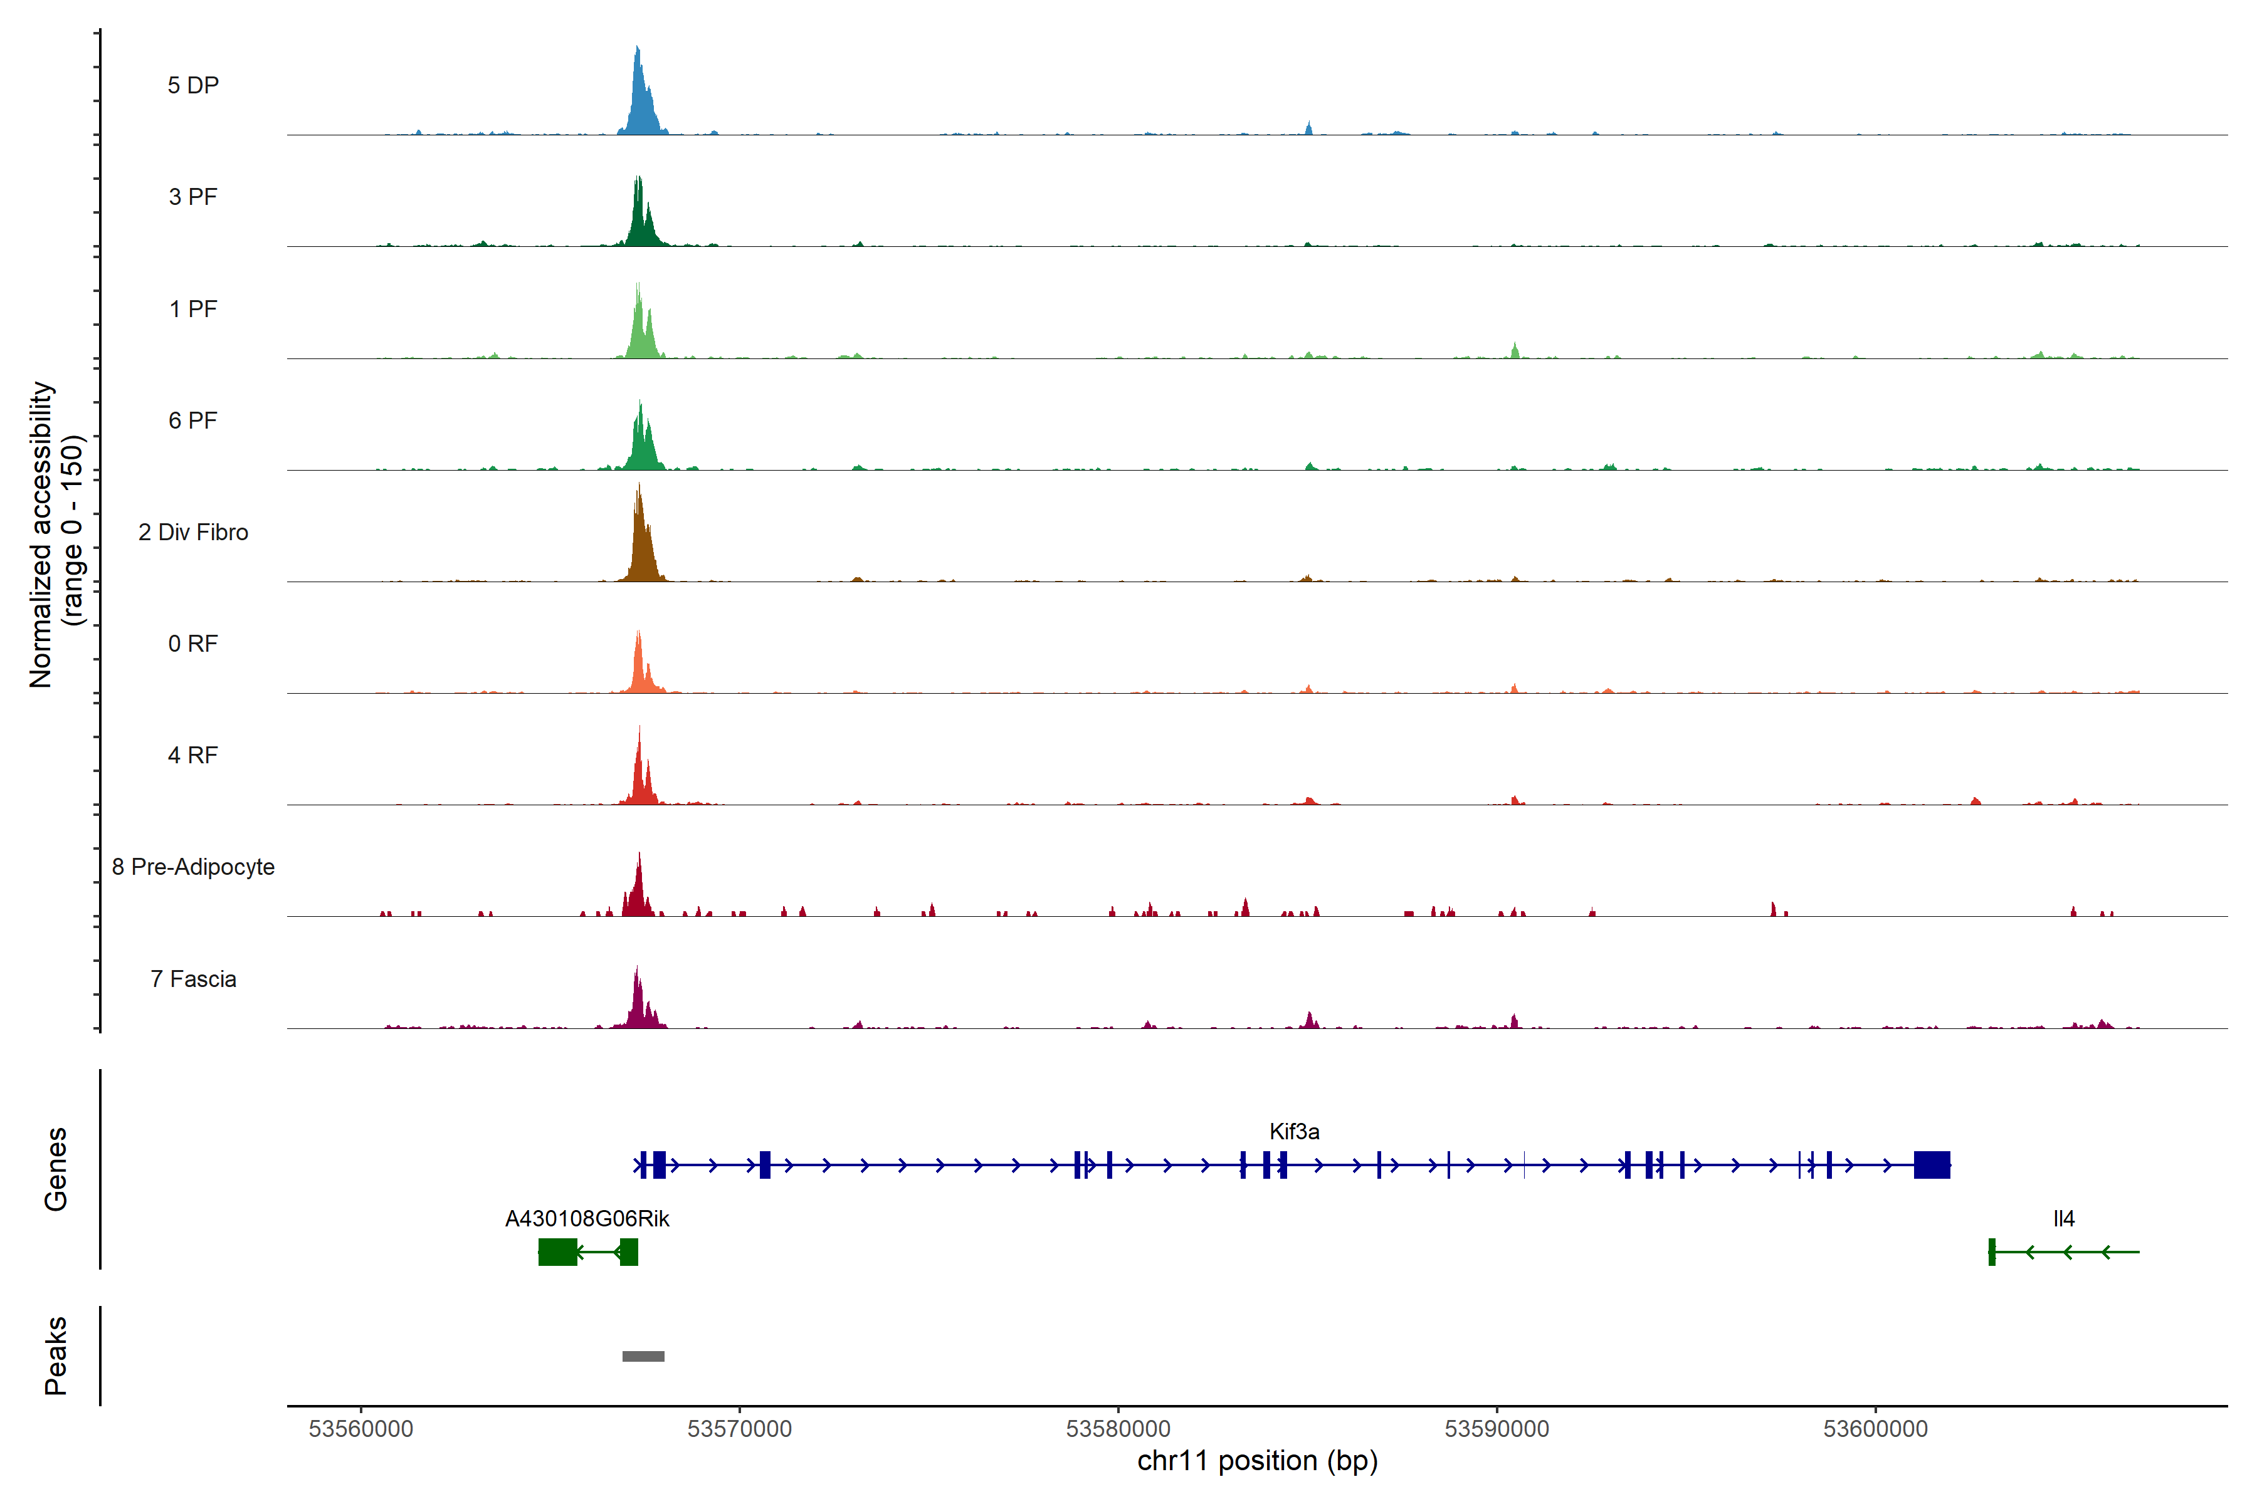Click the Genes panel label

click(56, 1168)
